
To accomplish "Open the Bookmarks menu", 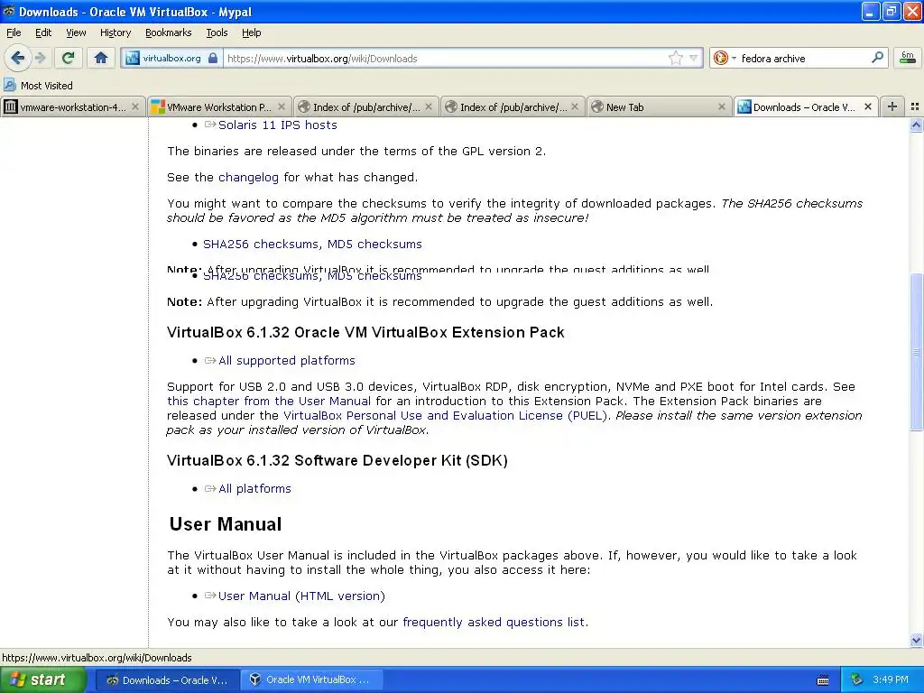I will pos(169,32).
